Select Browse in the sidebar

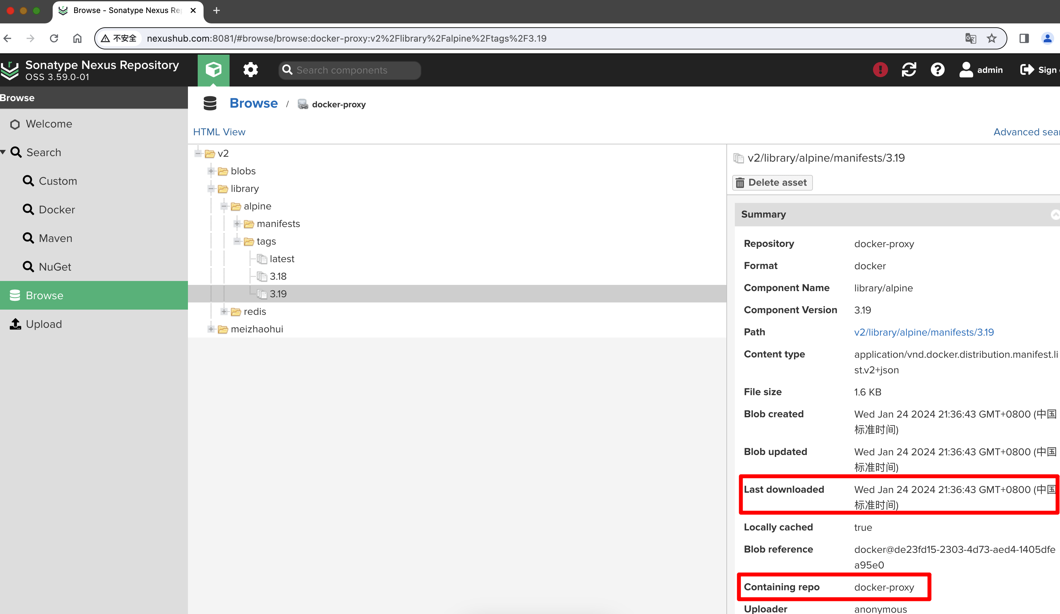point(94,295)
